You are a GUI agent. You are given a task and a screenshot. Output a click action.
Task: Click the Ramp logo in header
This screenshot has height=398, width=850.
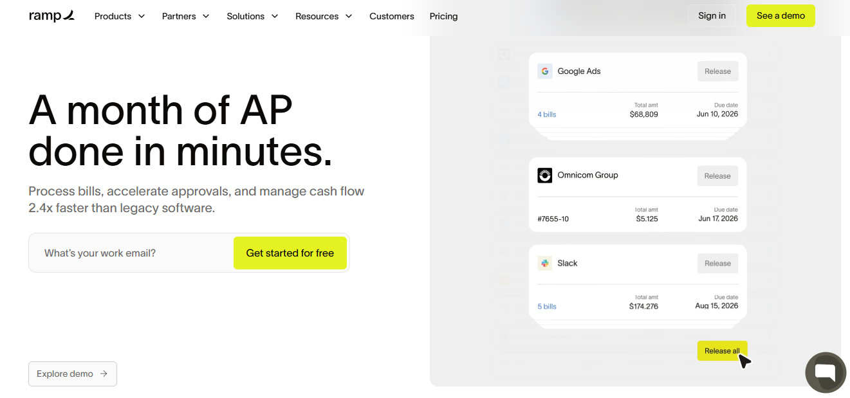pyautogui.click(x=52, y=16)
